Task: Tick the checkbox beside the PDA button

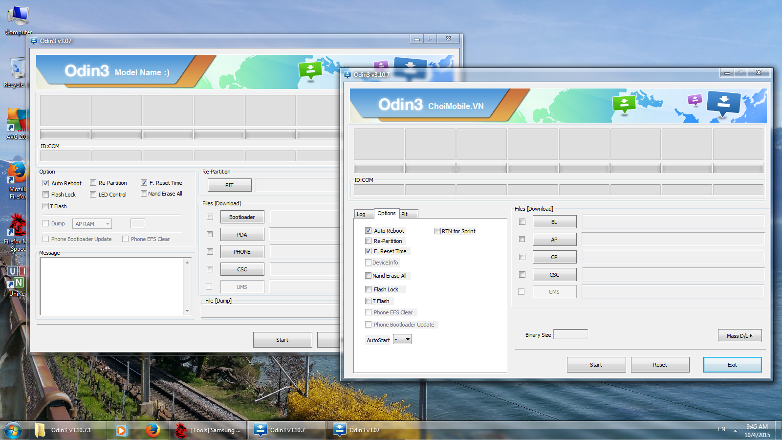Action: (210, 235)
